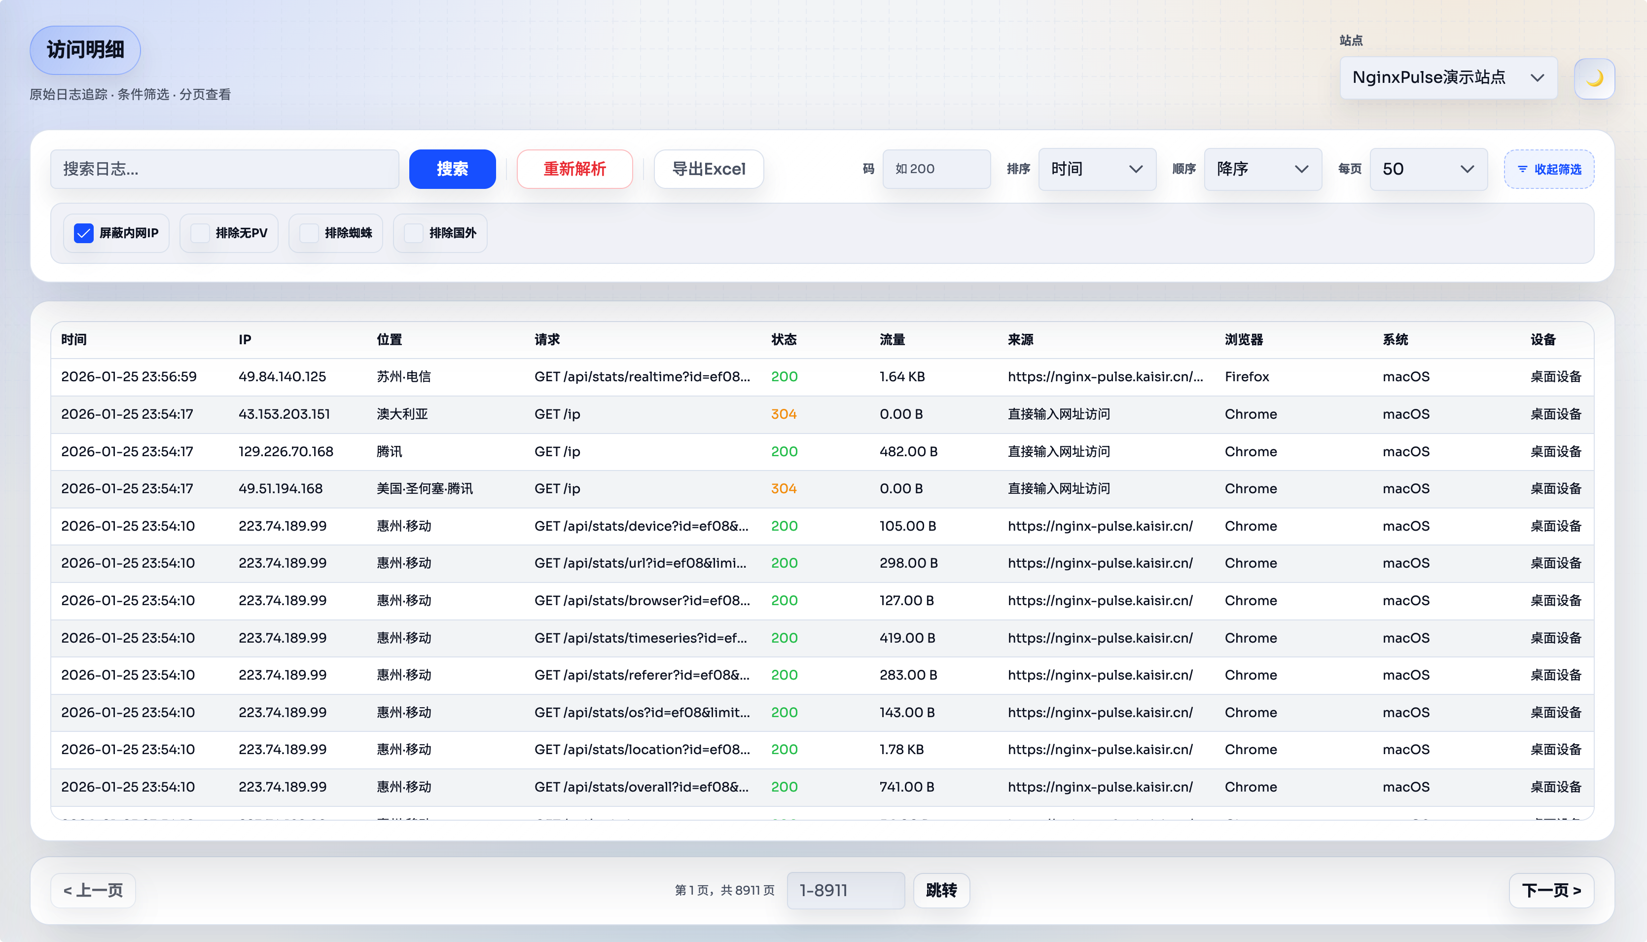Image resolution: width=1647 pixels, height=942 pixels.
Task: Expand the 排序 时间 dropdown
Action: (x=1097, y=169)
